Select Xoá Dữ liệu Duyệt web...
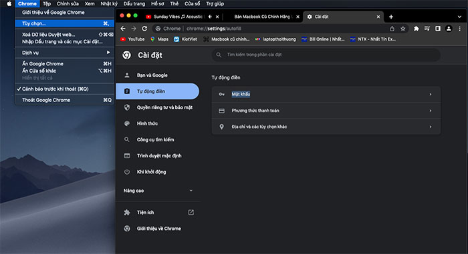The image size is (468, 254). tap(65, 35)
